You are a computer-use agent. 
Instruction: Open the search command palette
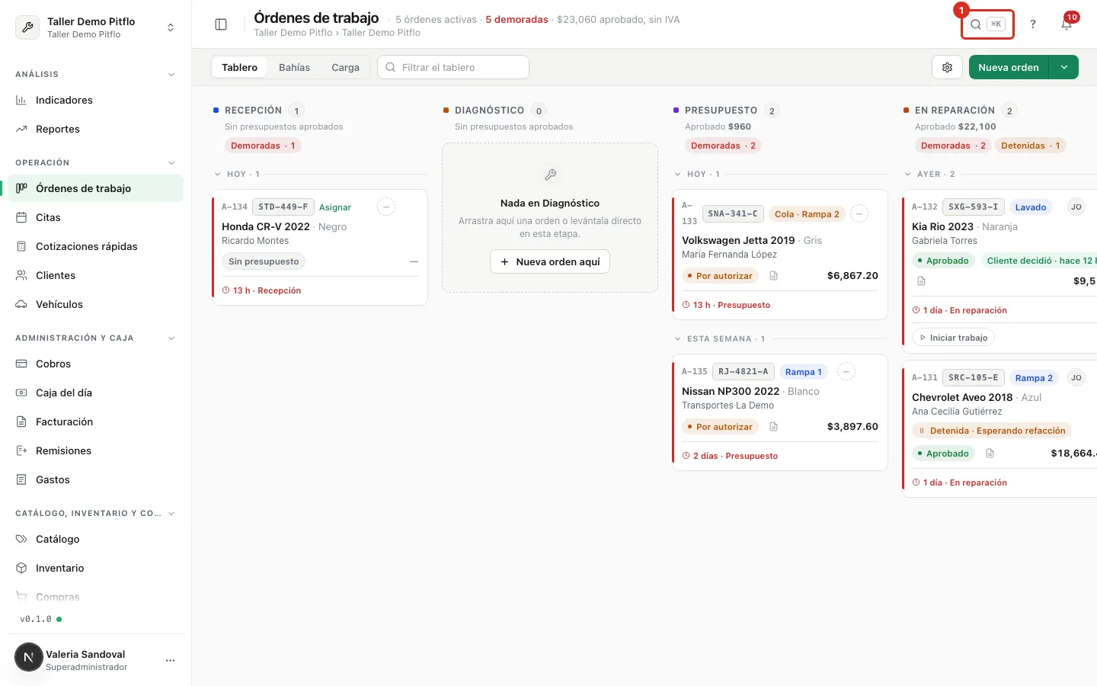tap(987, 24)
